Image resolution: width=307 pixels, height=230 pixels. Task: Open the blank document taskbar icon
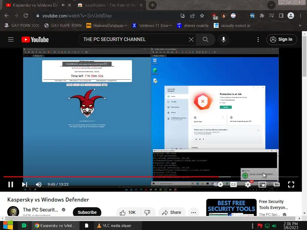point(86,226)
